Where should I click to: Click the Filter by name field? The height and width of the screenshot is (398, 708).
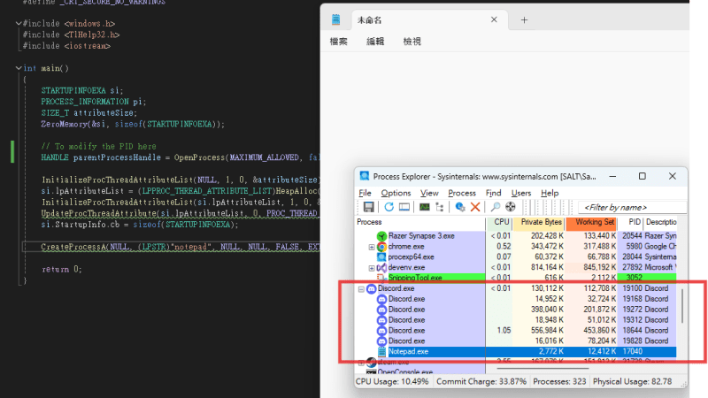(632, 208)
